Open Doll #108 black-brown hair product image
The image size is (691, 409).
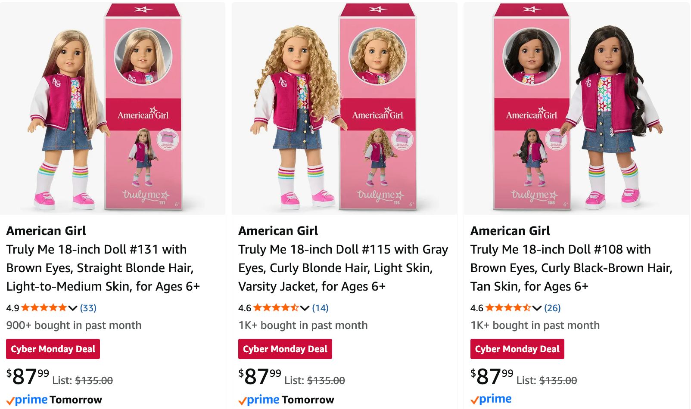pos(576,108)
